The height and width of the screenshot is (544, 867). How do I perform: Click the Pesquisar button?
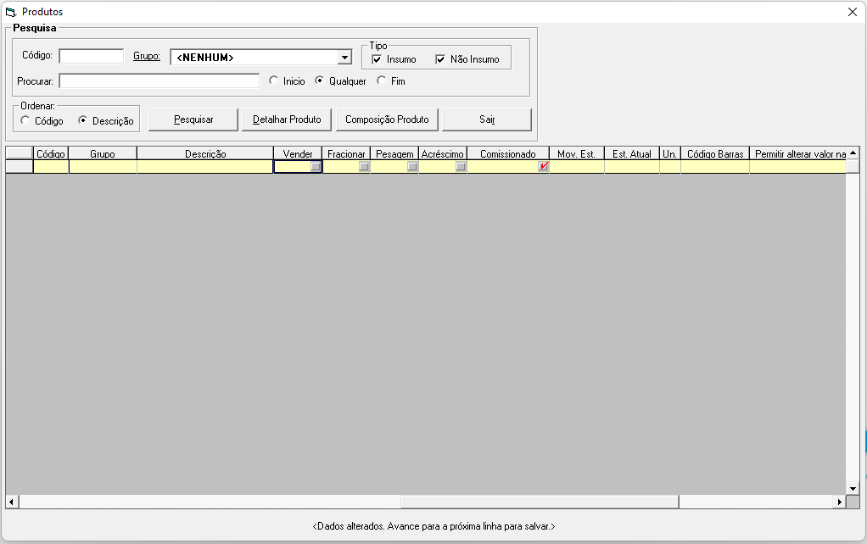[193, 119]
